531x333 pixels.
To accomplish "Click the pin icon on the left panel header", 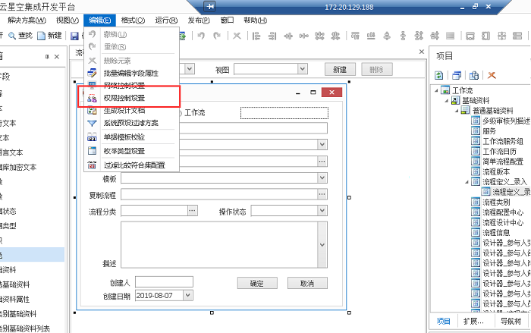I will (x=47, y=57).
